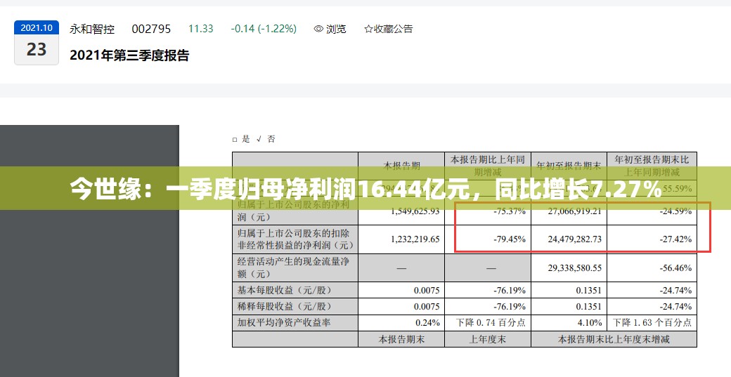Select the bottom header 上年度末
Viewport: 731px width, 377px height.
pos(488,339)
